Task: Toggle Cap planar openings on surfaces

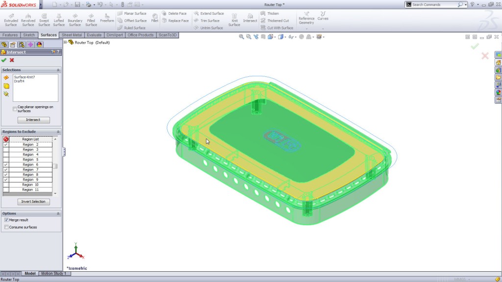Action: [15, 109]
